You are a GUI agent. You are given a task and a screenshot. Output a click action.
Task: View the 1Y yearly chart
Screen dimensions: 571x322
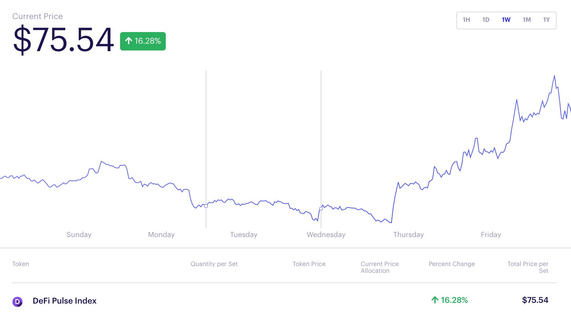point(546,20)
